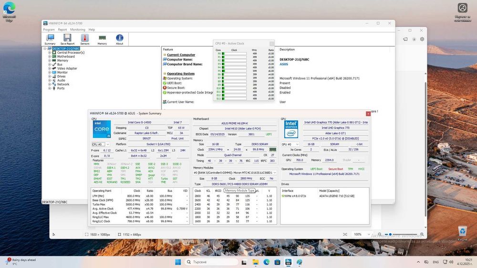Viewport: 477px width, 268px height.
Task: Open the Memory toolbar tool
Action: (102, 40)
